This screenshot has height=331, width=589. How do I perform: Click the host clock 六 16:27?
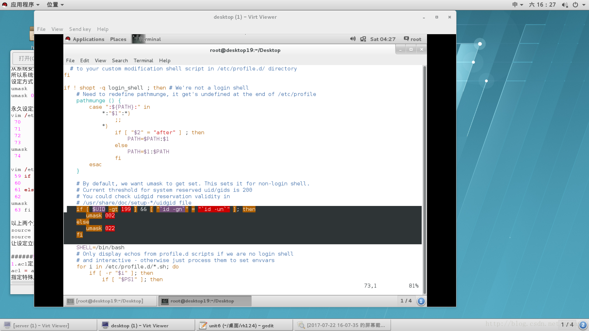coord(542,5)
